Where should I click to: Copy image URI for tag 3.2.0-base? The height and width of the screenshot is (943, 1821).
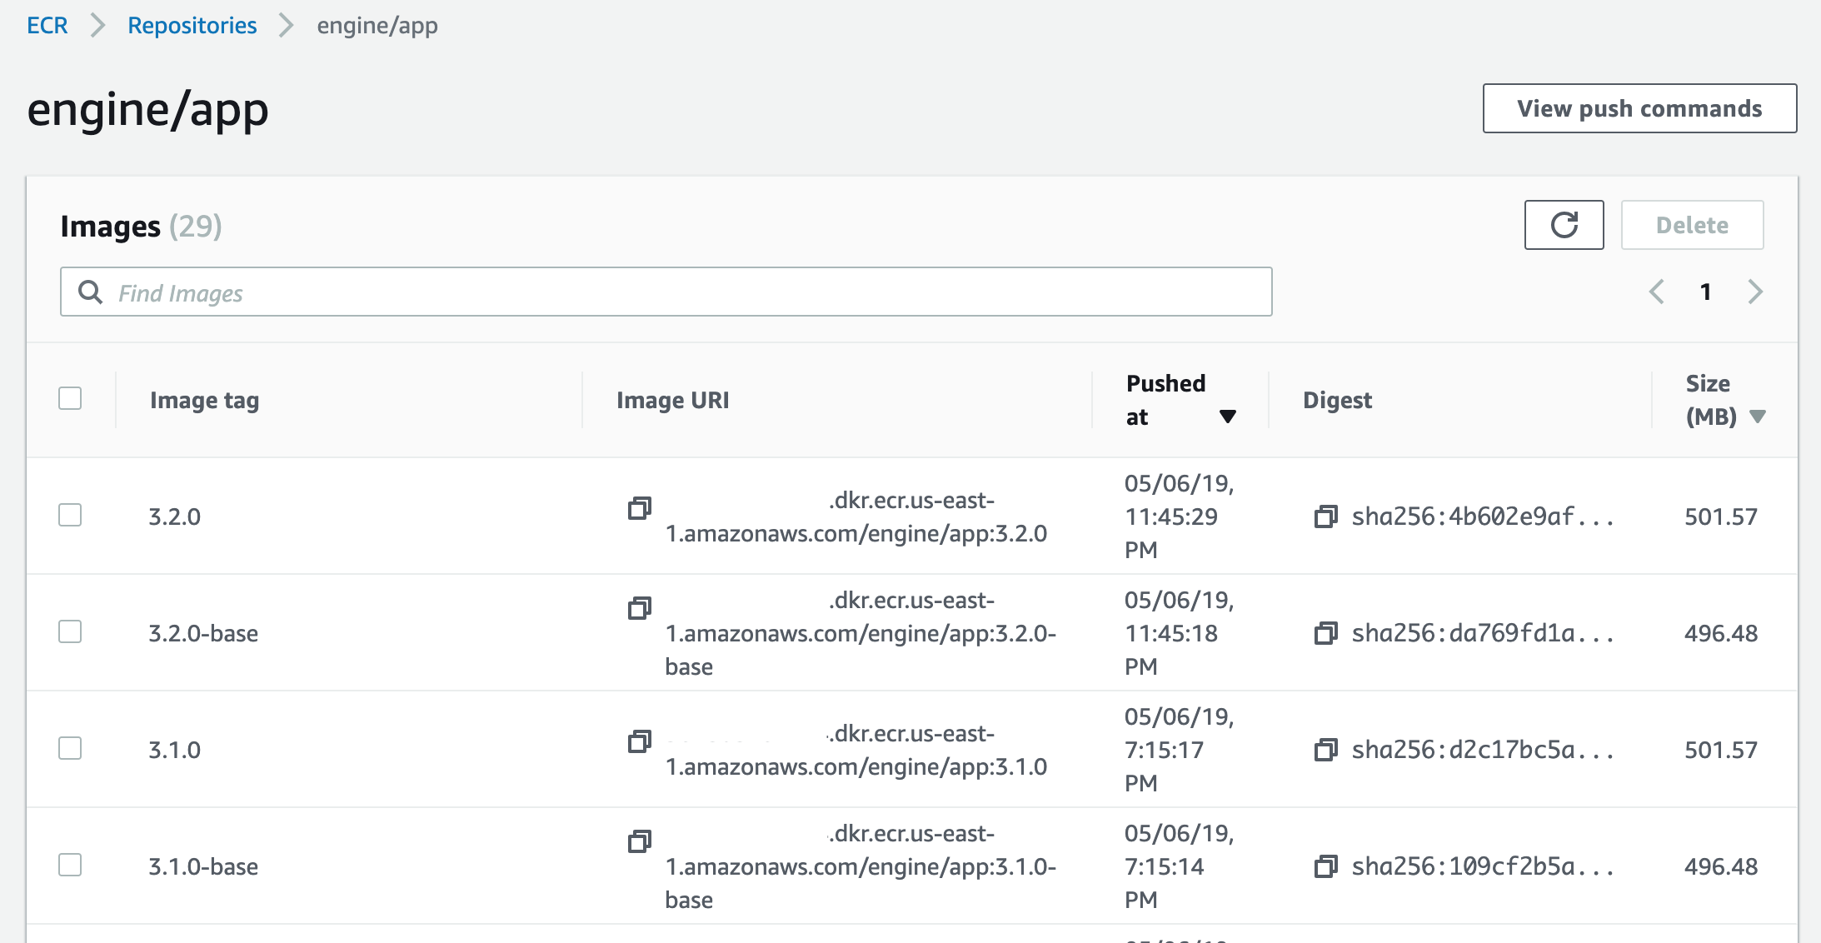(x=639, y=608)
